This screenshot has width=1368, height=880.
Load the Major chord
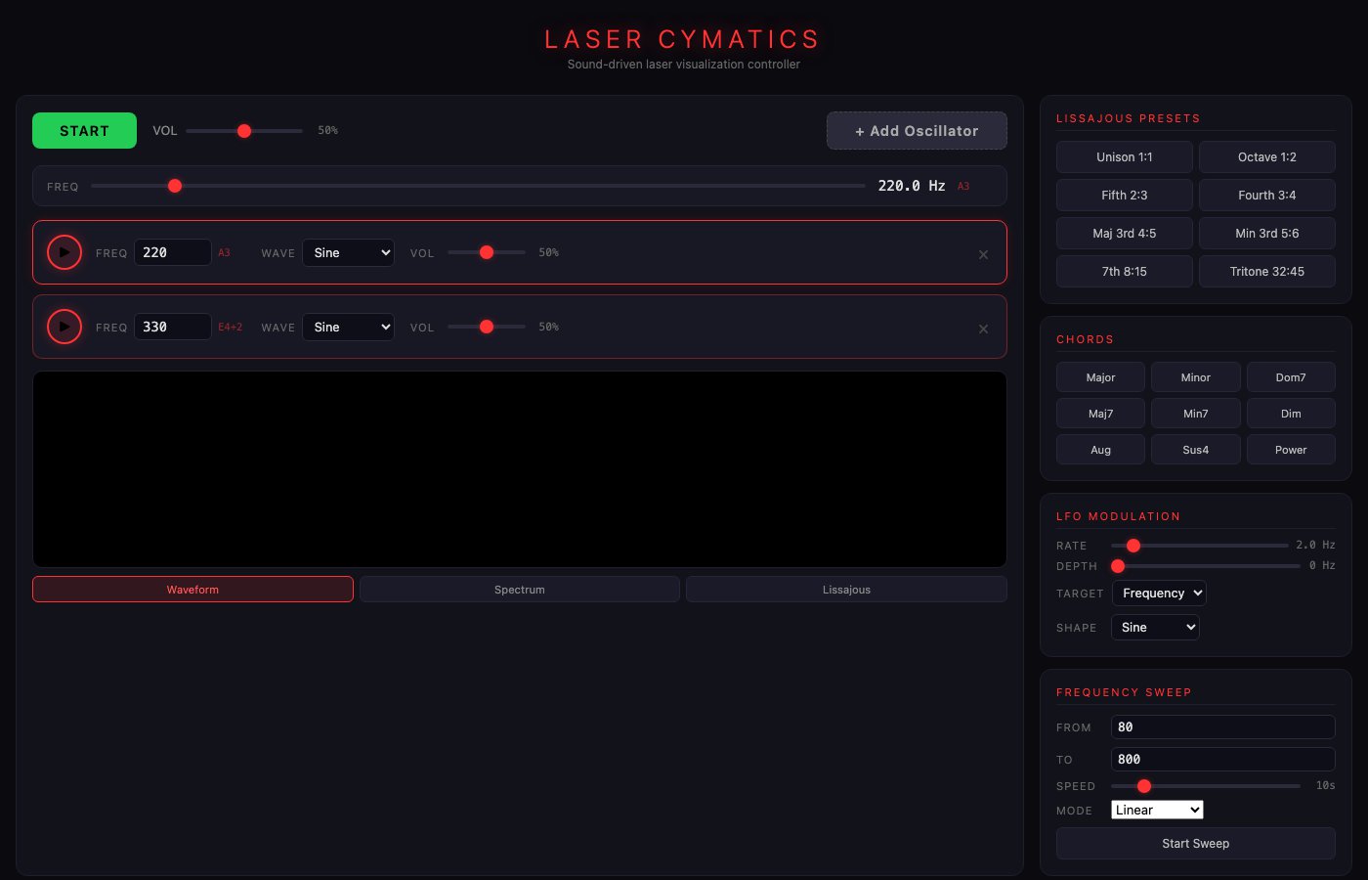coord(1100,377)
